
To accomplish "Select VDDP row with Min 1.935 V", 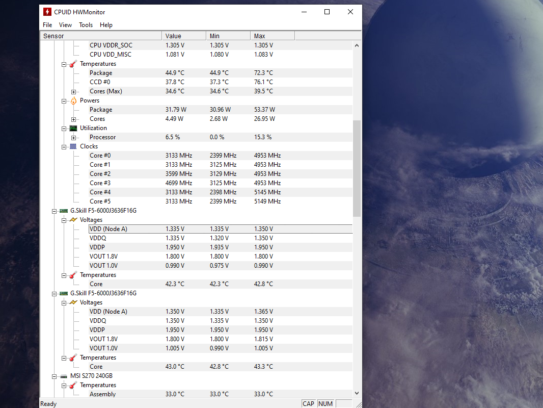I will point(221,247).
